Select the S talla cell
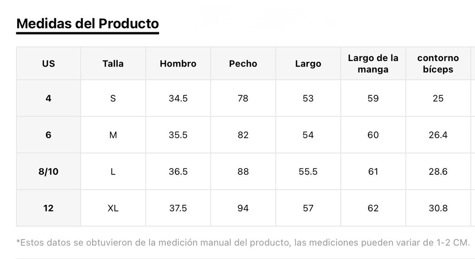This screenshot has height=259, width=475. pos(113,98)
